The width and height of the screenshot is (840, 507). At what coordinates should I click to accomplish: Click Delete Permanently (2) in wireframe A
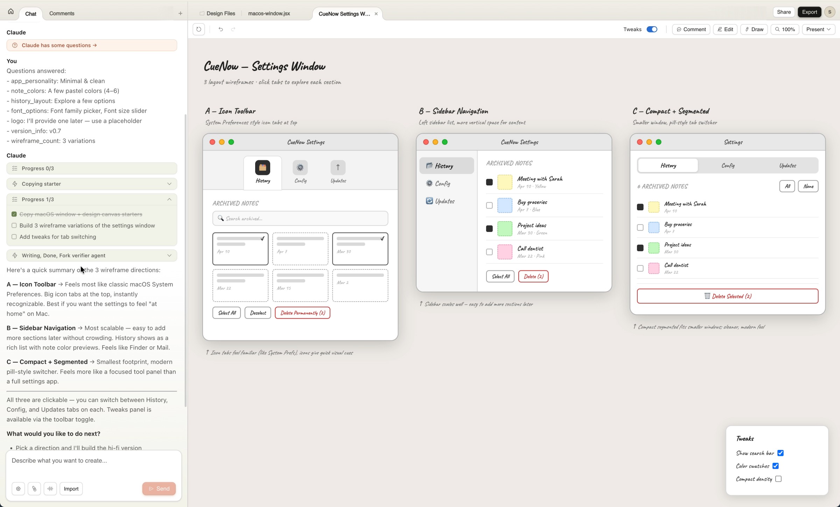302,312
